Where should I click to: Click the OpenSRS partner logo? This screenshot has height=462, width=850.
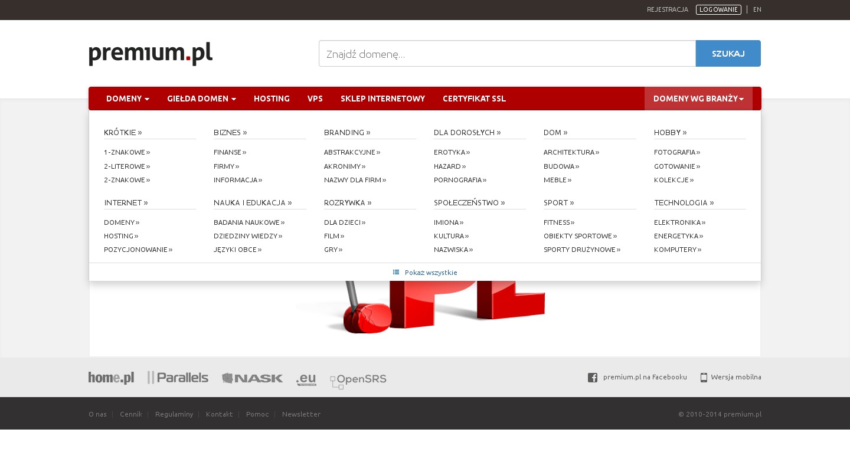pos(358,381)
